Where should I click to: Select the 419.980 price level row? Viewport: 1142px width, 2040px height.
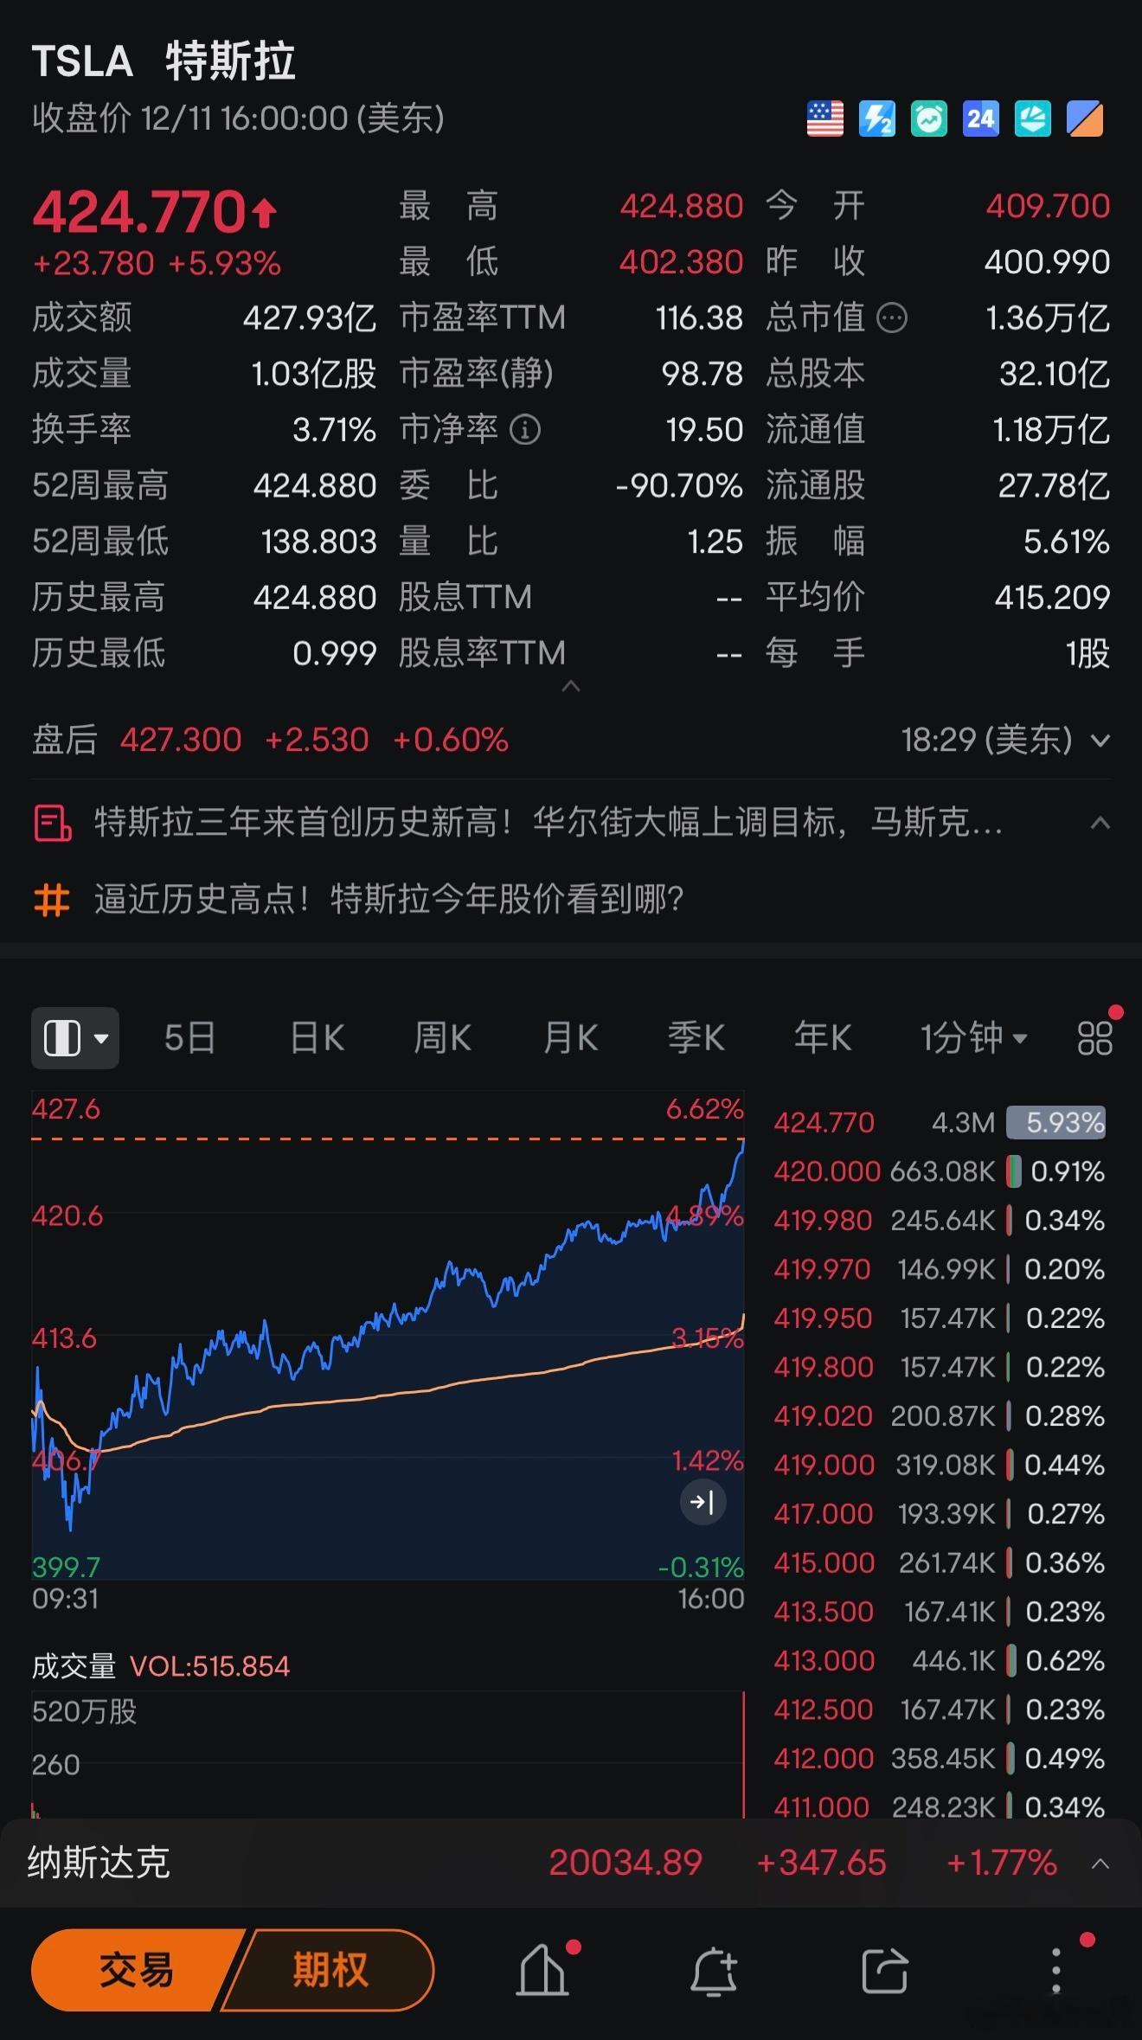940,1221
